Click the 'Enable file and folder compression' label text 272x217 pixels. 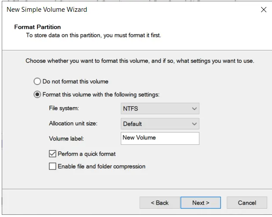point(102,166)
